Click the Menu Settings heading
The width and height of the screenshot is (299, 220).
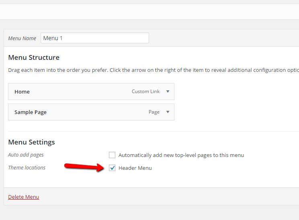pos(31,142)
